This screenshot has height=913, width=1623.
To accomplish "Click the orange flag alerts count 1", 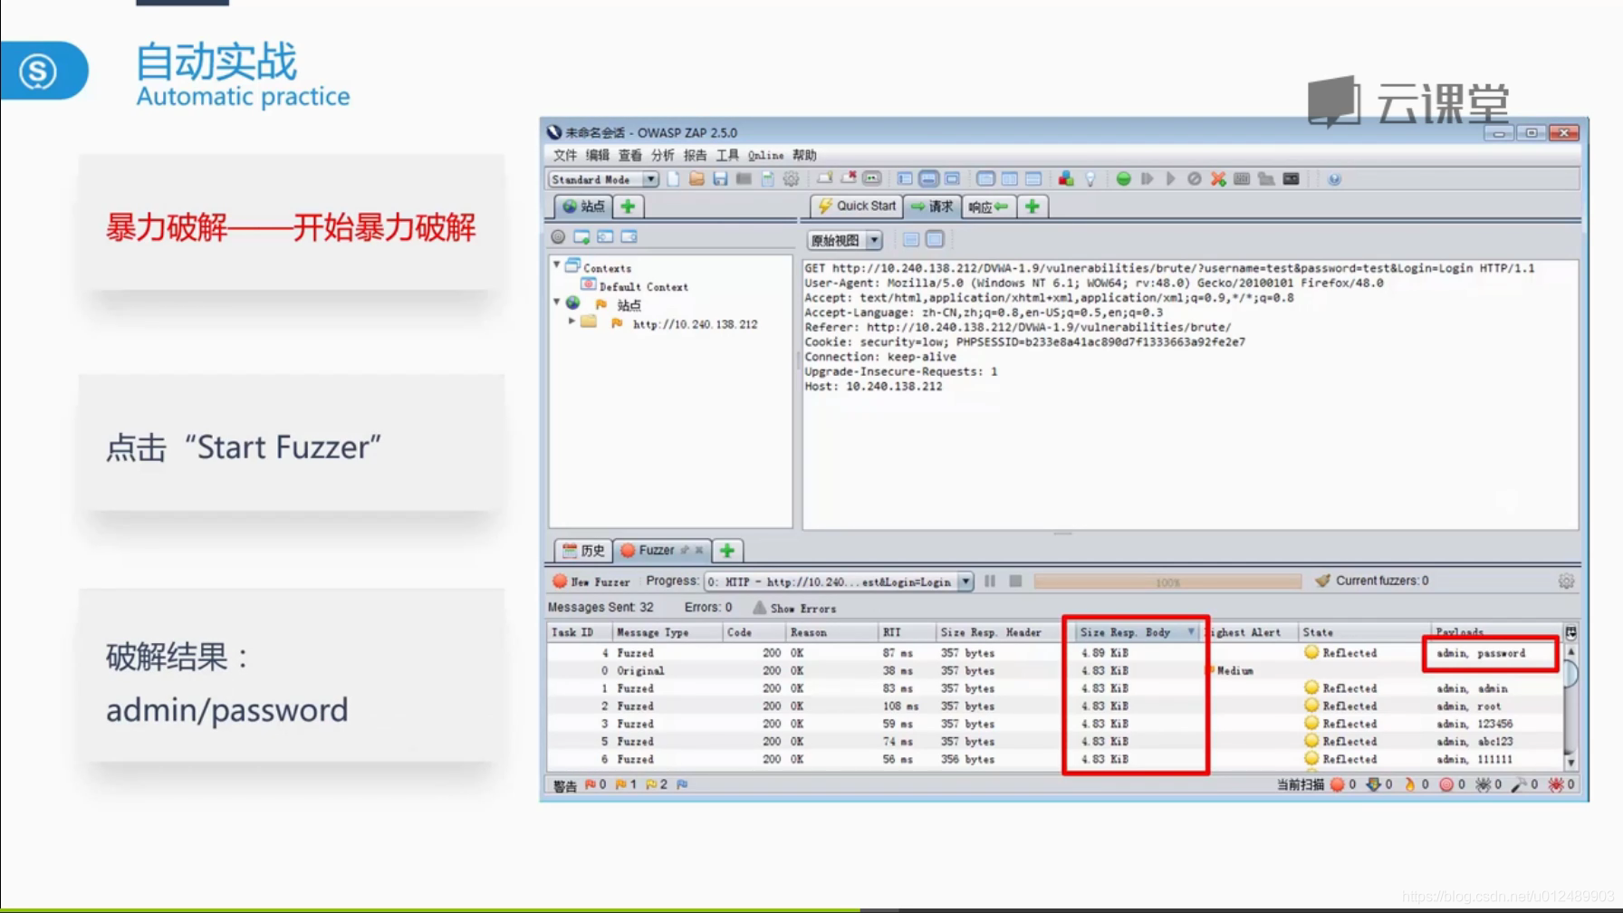I will point(626,784).
